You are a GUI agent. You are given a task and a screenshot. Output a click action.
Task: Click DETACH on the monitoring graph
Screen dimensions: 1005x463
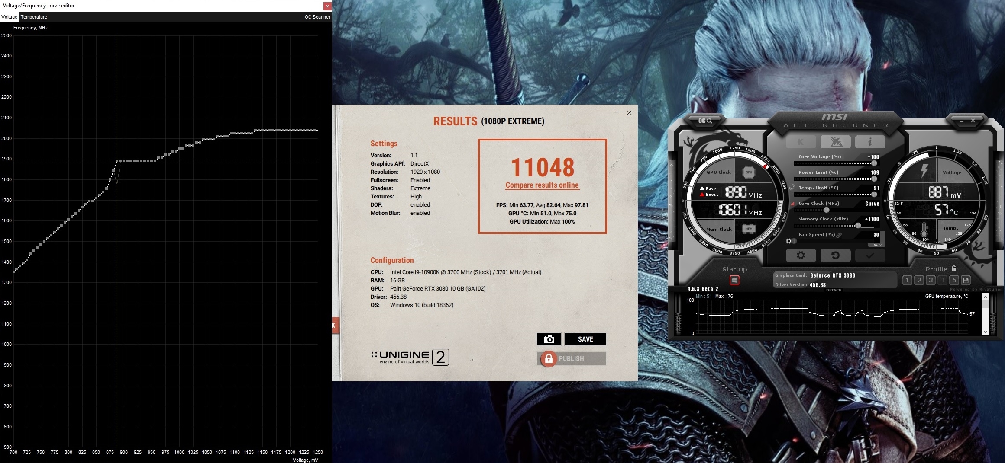point(834,290)
